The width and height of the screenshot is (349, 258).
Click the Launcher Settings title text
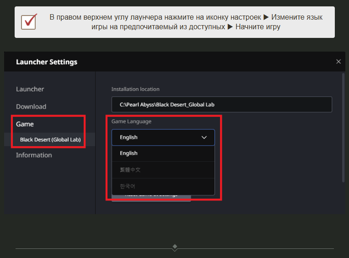point(47,62)
